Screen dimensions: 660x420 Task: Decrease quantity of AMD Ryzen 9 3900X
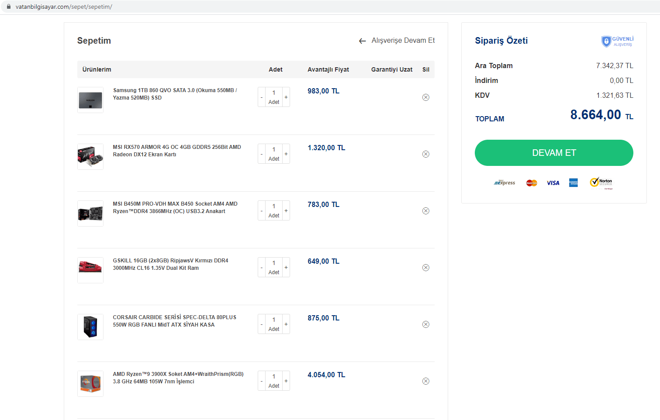click(262, 381)
